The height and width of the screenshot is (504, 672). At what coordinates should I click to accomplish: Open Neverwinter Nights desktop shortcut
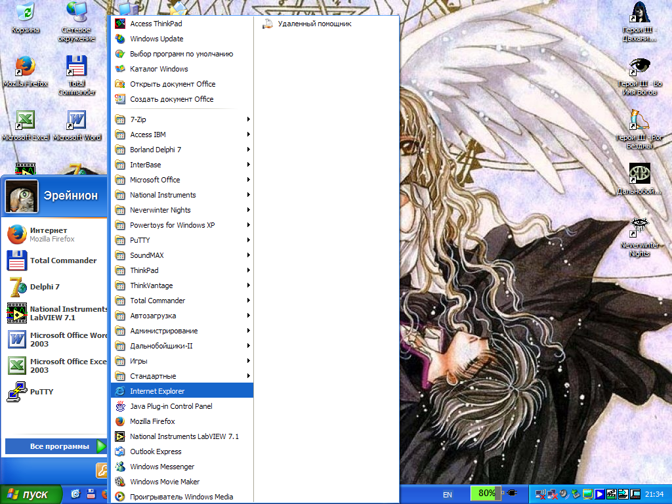point(639,227)
